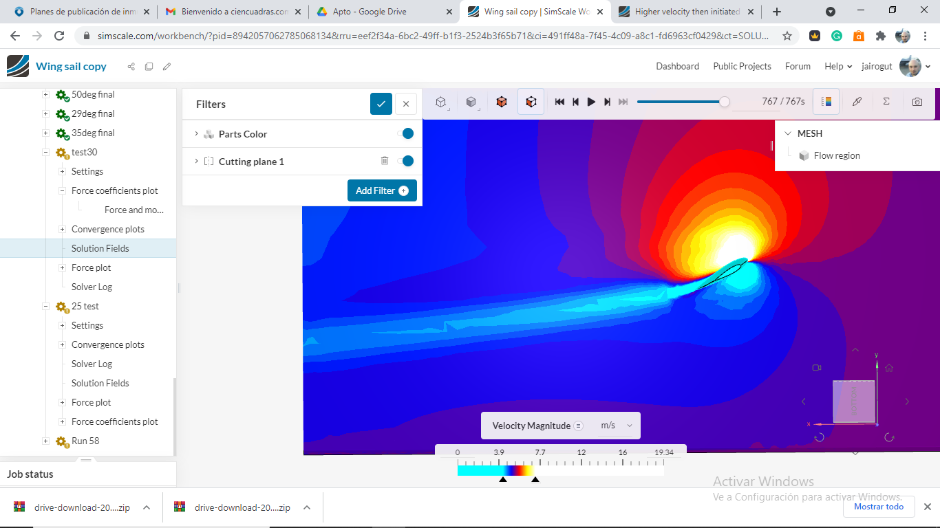Switch to the Bienvenido a ciencuadras tab
Viewport: 940px width, 528px height.
click(232, 12)
